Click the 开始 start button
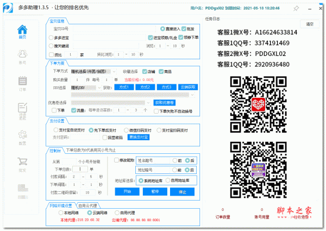 click(127, 191)
